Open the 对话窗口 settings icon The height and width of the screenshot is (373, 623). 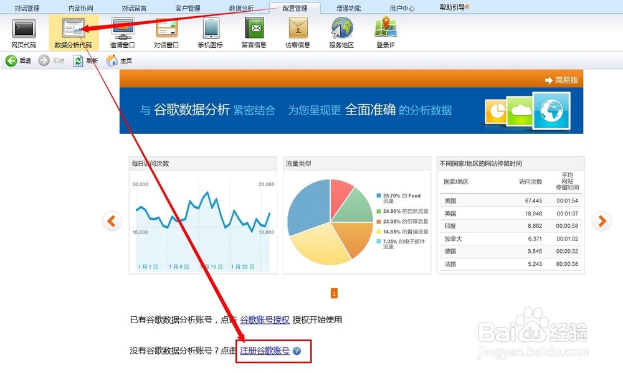[166, 33]
